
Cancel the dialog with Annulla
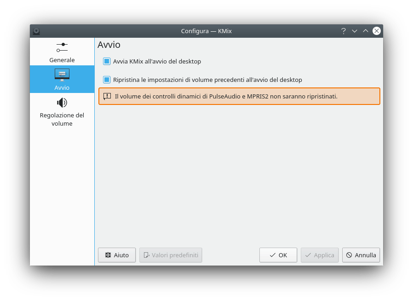click(x=361, y=255)
